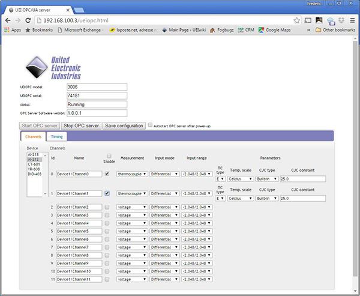Expand Temp. scale Celcius dropdown, channel 0
Image resolution: width=360 pixels, height=296 pixels.
[241, 179]
